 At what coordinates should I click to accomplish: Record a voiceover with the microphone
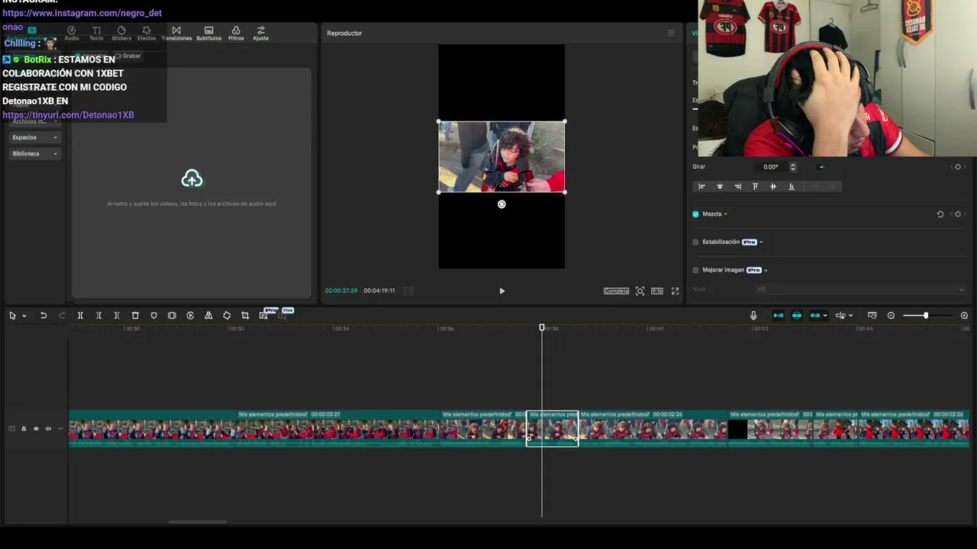point(753,316)
